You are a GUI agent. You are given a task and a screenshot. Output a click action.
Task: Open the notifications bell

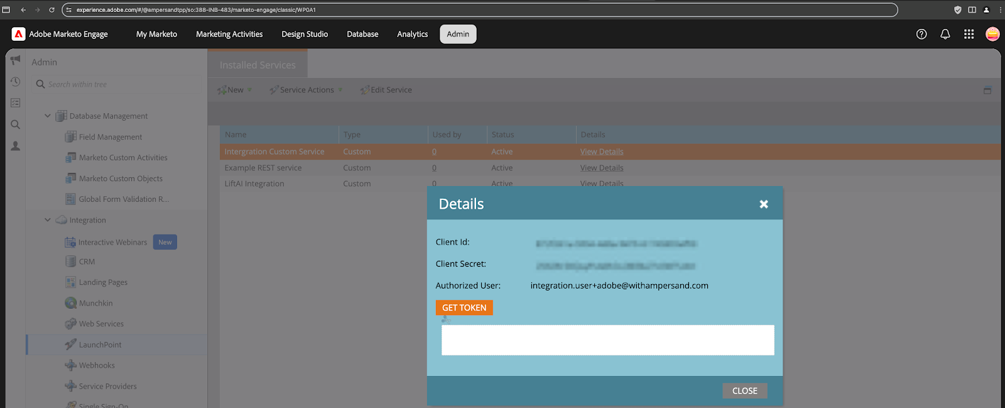945,34
